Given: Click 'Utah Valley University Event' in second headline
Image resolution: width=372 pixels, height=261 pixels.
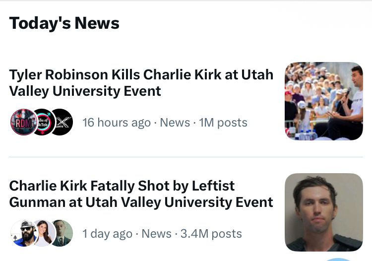Looking at the screenshot, I should tap(180, 202).
